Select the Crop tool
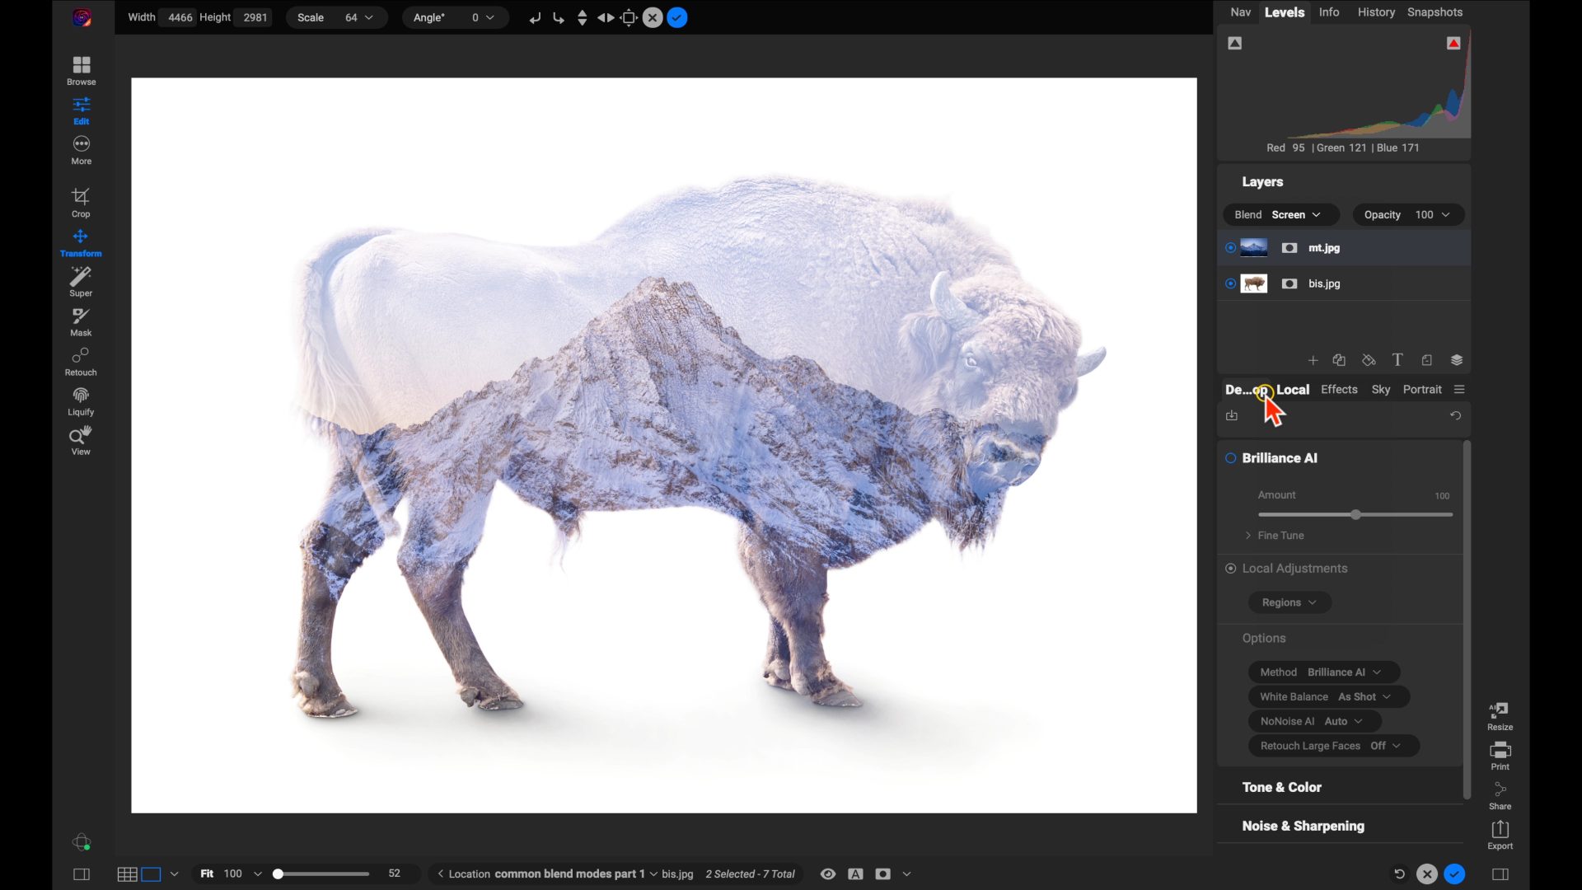The width and height of the screenshot is (1582, 890). tap(81, 203)
